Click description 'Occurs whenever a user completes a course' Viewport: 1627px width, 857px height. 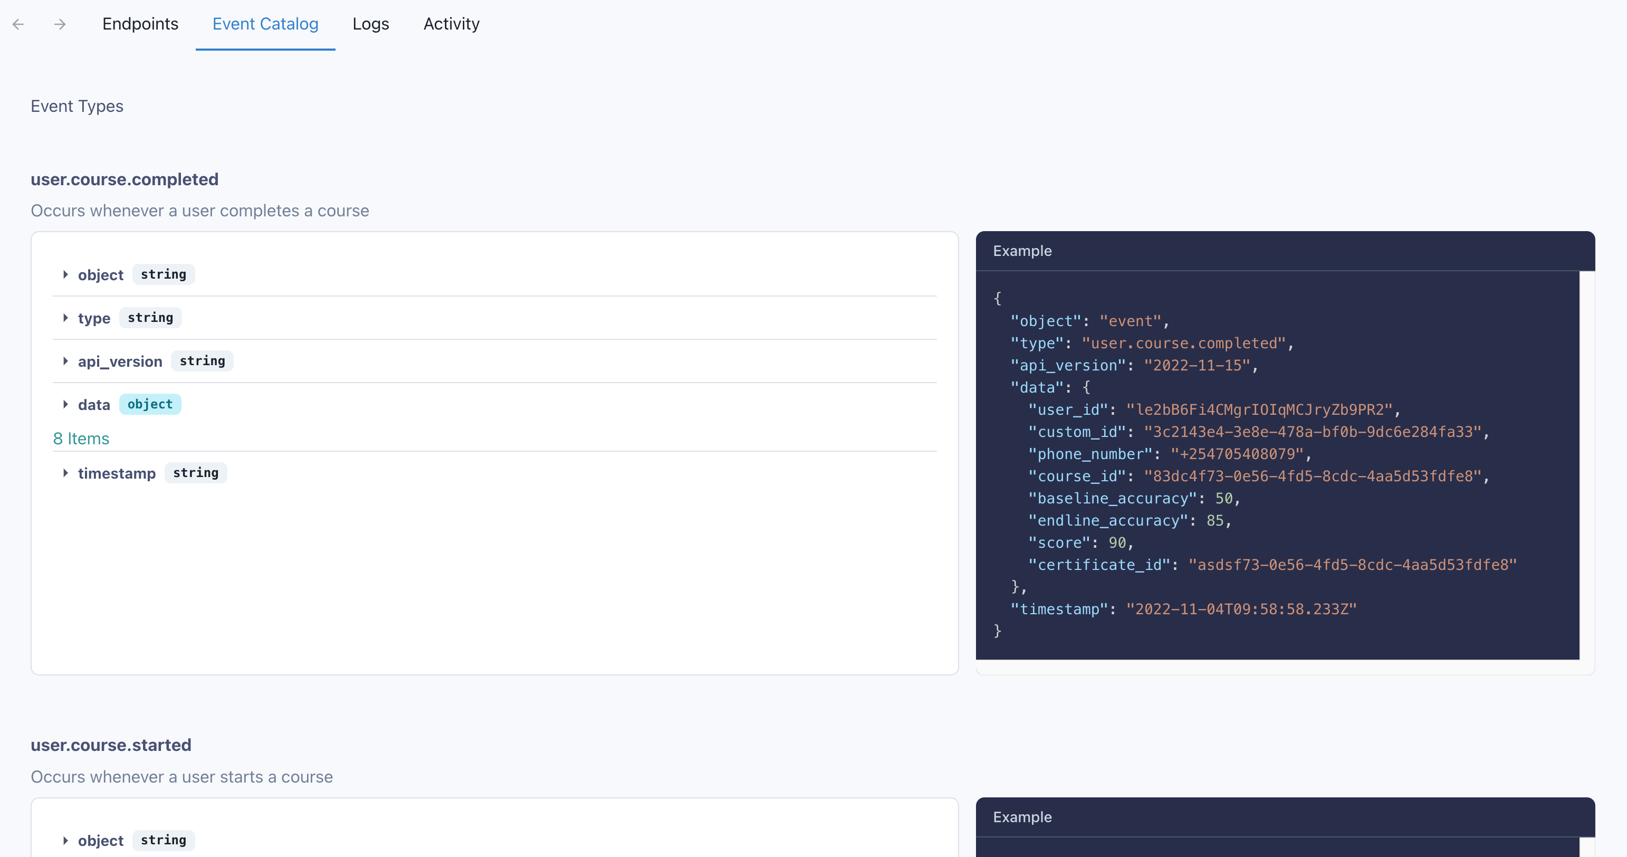(200, 211)
